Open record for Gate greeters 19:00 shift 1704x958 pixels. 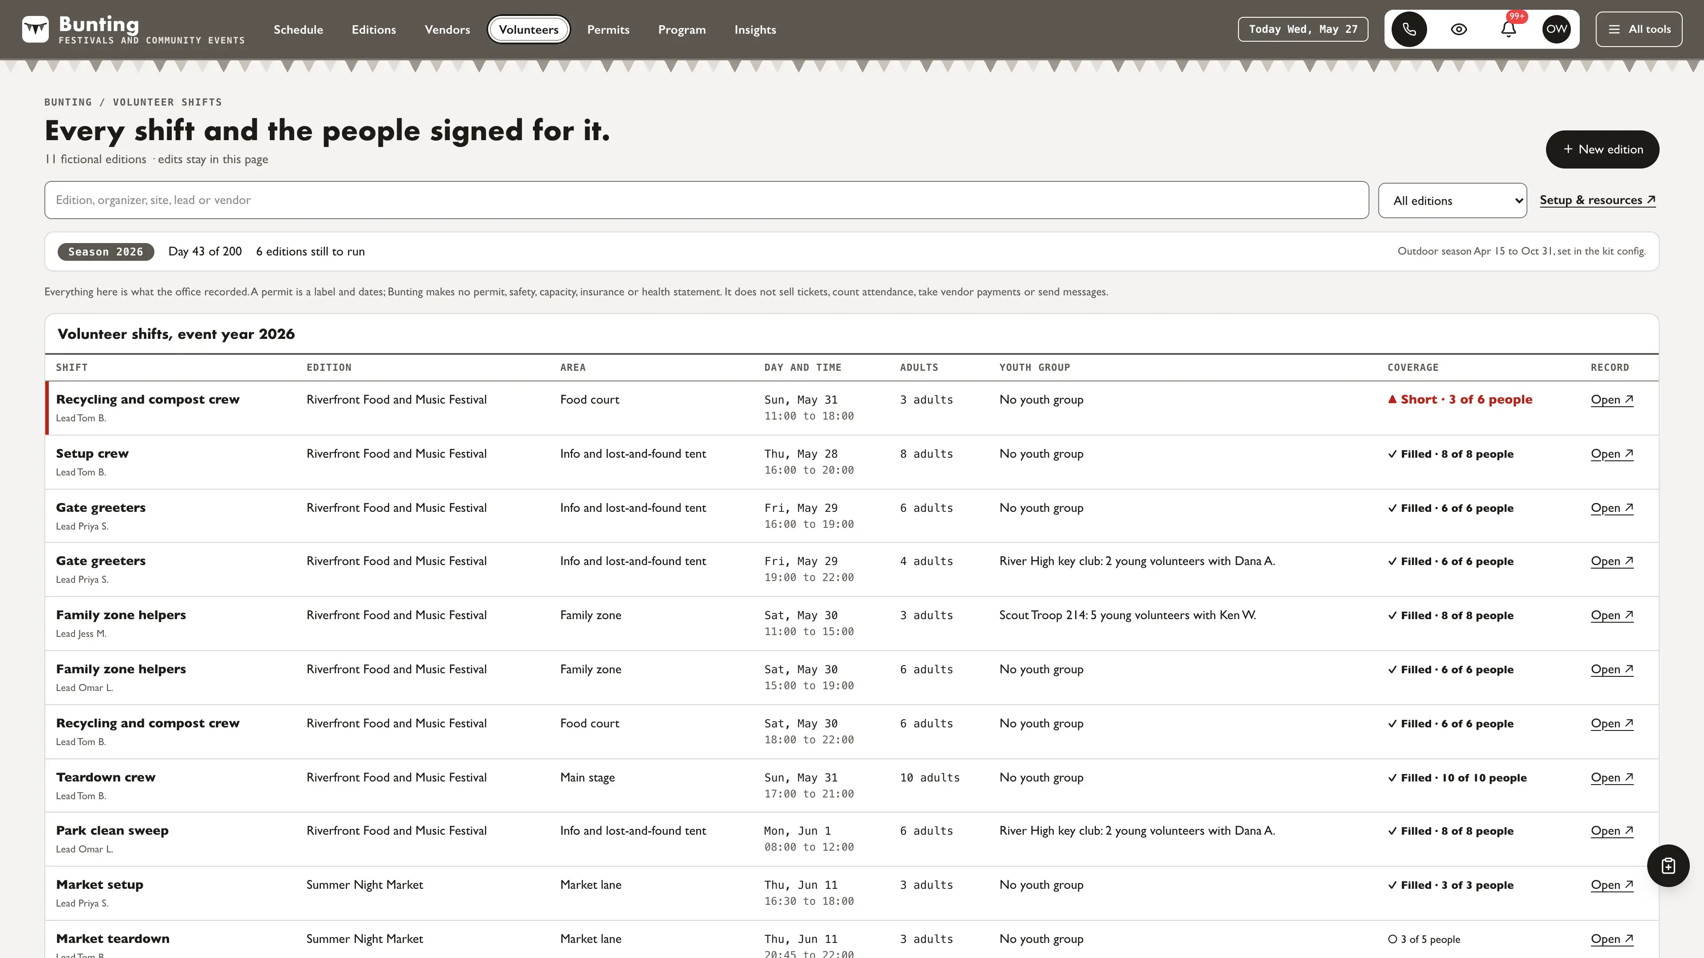point(1611,561)
